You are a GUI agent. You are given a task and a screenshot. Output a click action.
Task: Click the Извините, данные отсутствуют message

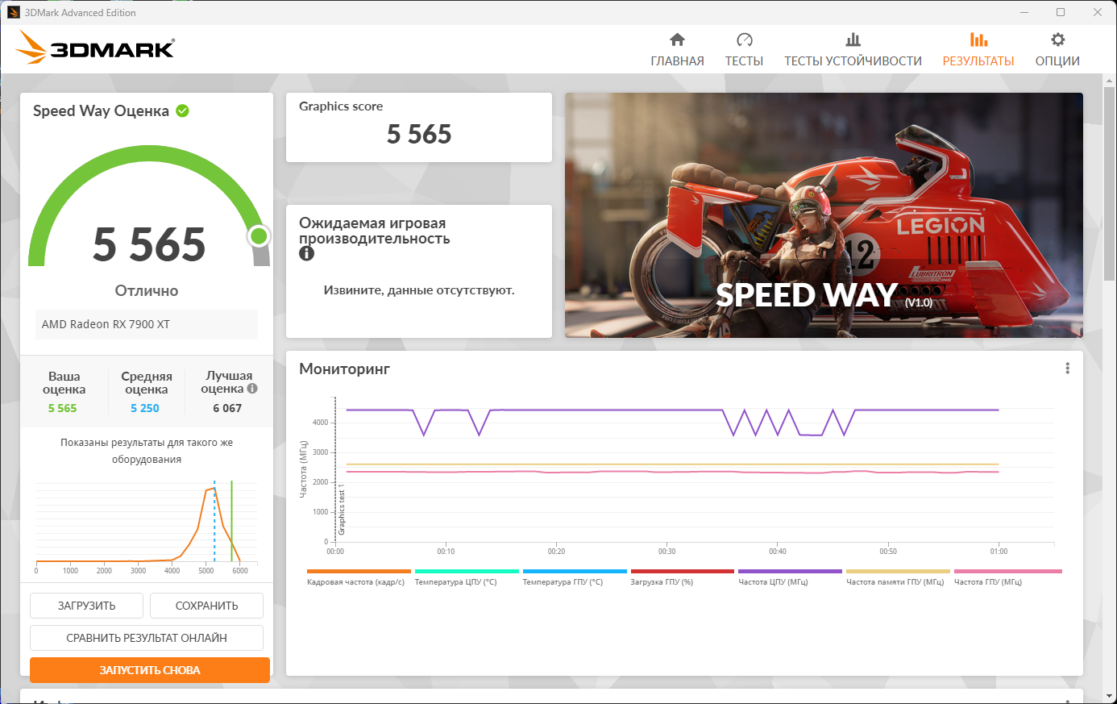click(419, 290)
